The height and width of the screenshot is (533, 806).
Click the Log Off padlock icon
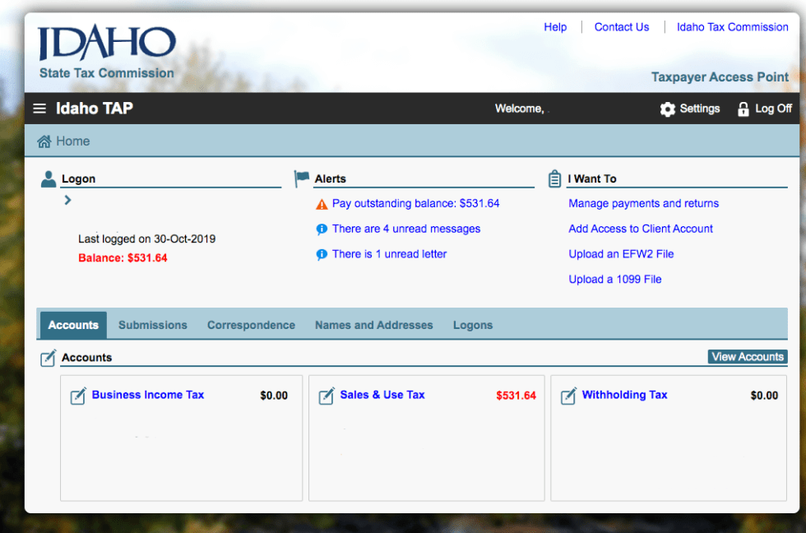point(743,109)
